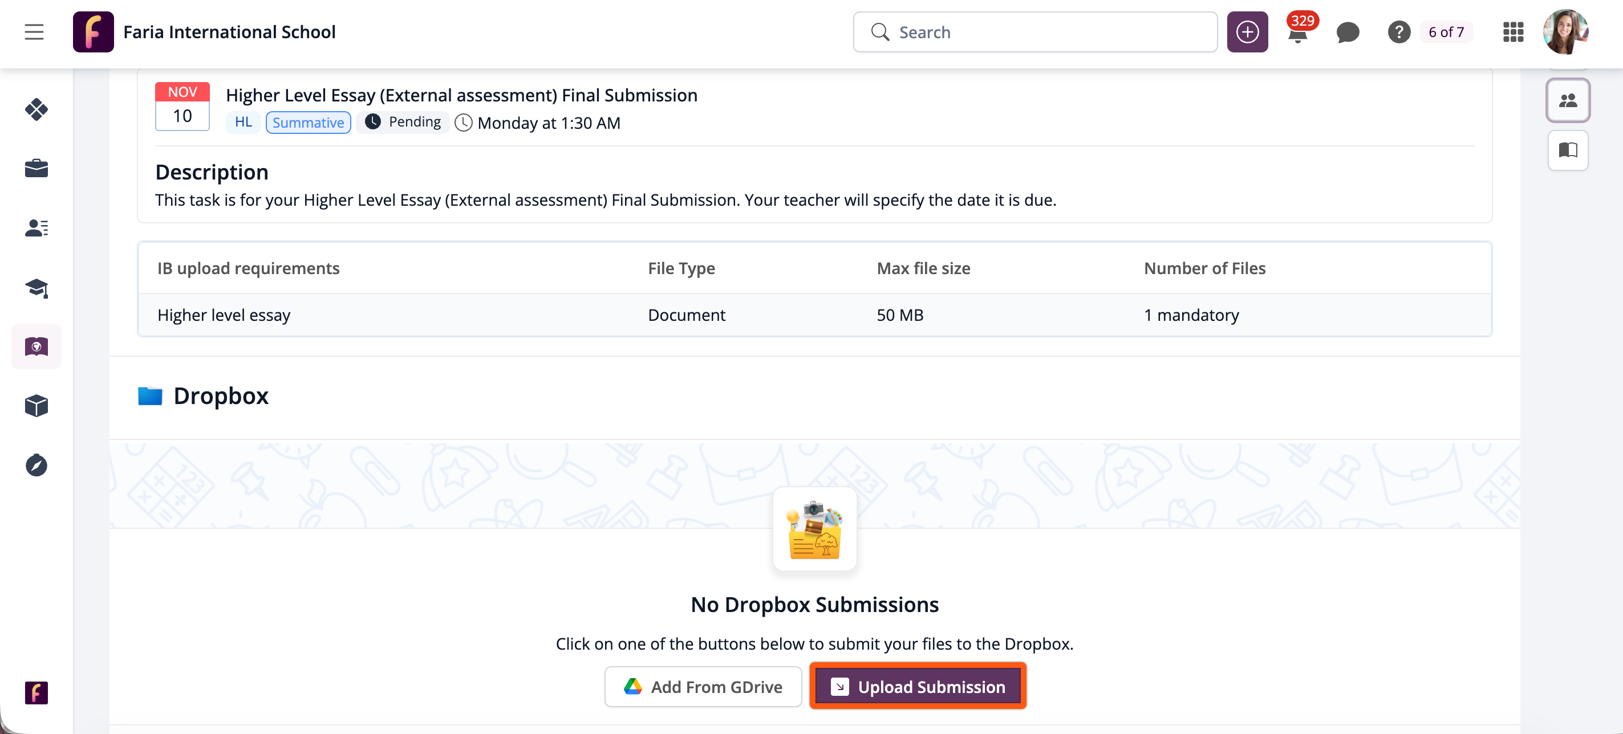Open the hamburger navigation menu
The width and height of the screenshot is (1623, 734).
[34, 32]
